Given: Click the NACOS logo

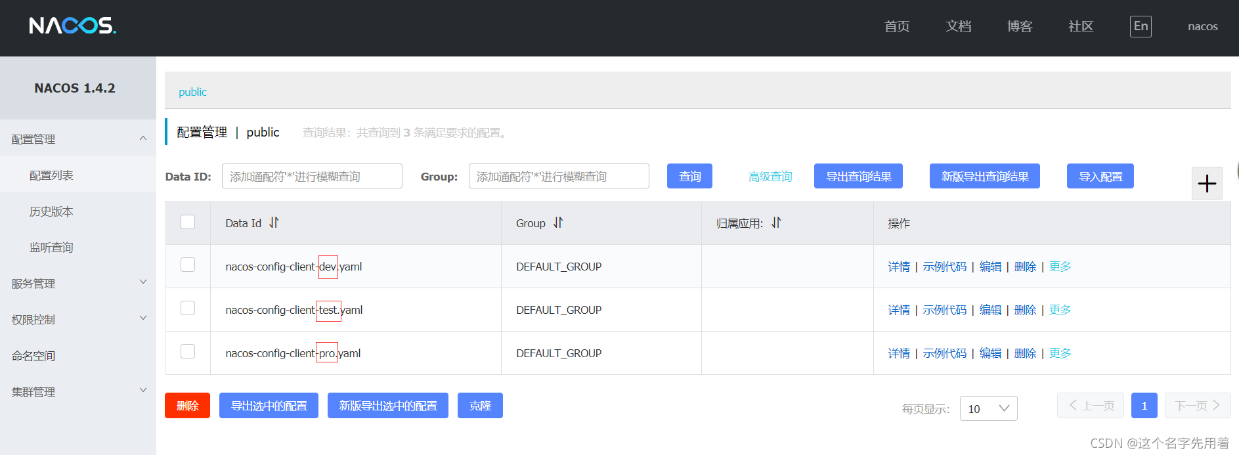Looking at the screenshot, I should click(x=73, y=26).
